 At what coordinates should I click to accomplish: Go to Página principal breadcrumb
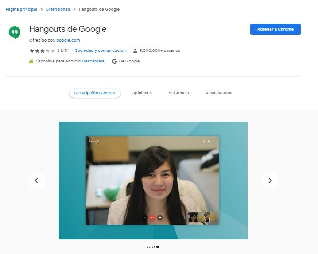click(x=21, y=9)
